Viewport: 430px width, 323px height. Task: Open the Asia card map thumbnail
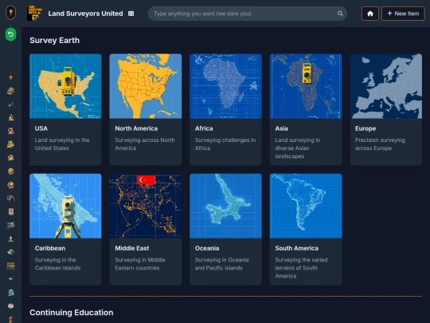coord(306,86)
